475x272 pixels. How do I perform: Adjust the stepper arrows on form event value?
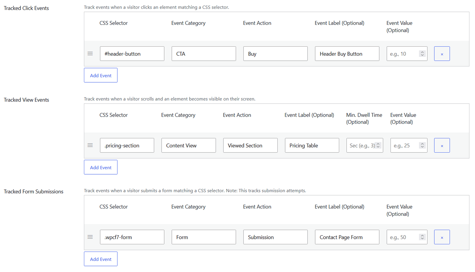[422, 237]
